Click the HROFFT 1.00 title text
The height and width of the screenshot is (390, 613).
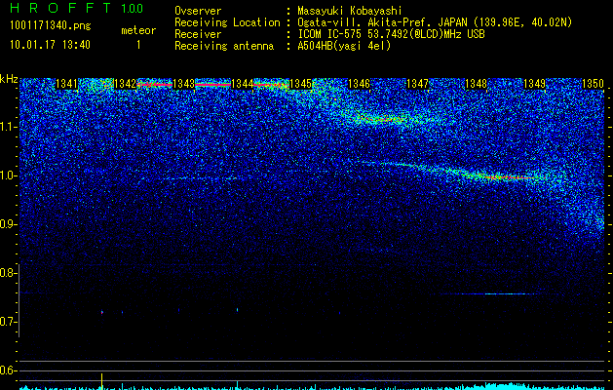pyautogui.click(x=76, y=8)
